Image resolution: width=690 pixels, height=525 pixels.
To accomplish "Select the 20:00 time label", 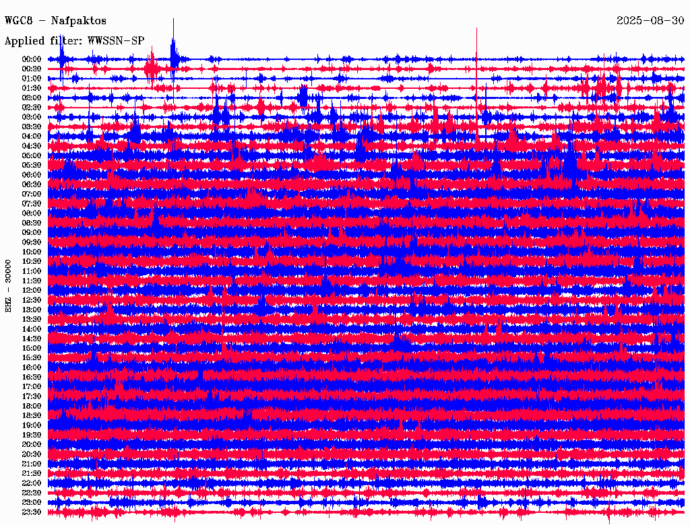I will (x=32, y=444).
